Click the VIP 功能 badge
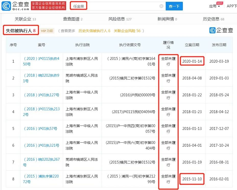The height and width of the screenshot is (190, 237). click(47, 31)
